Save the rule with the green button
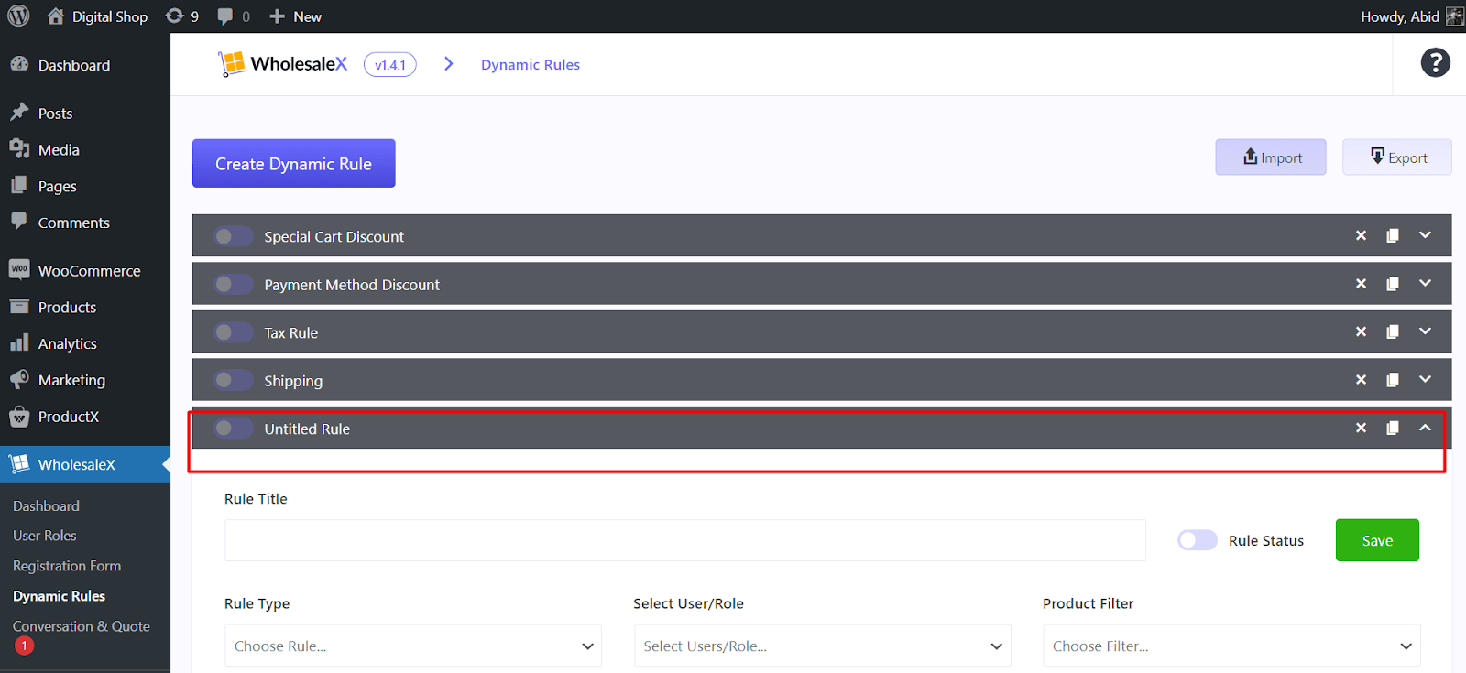 click(x=1377, y=540)
